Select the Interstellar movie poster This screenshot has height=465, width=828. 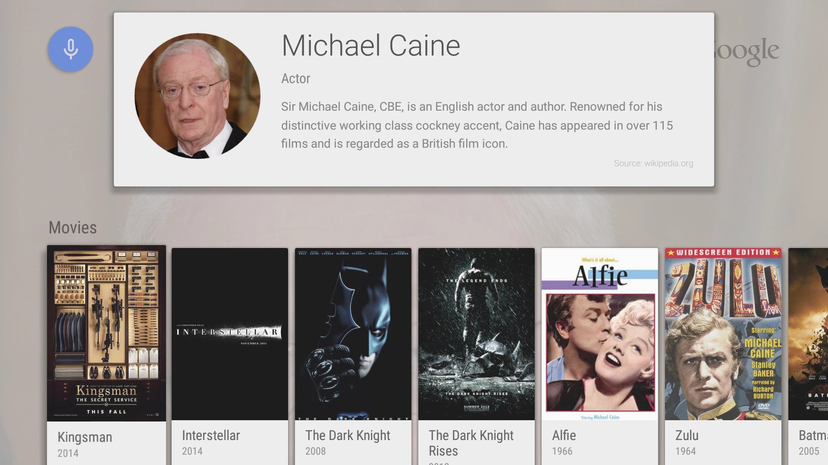click(x=229, y=334)
